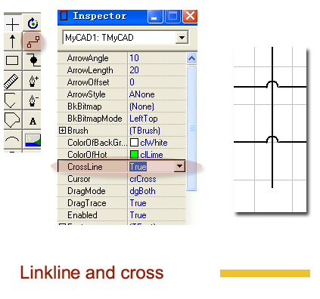The image size is (320, 299).
Task: Toggle the DragTrace True value
Action: [157, 203]
